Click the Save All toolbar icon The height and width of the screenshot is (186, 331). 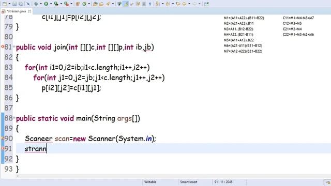(x=21, y=4)
